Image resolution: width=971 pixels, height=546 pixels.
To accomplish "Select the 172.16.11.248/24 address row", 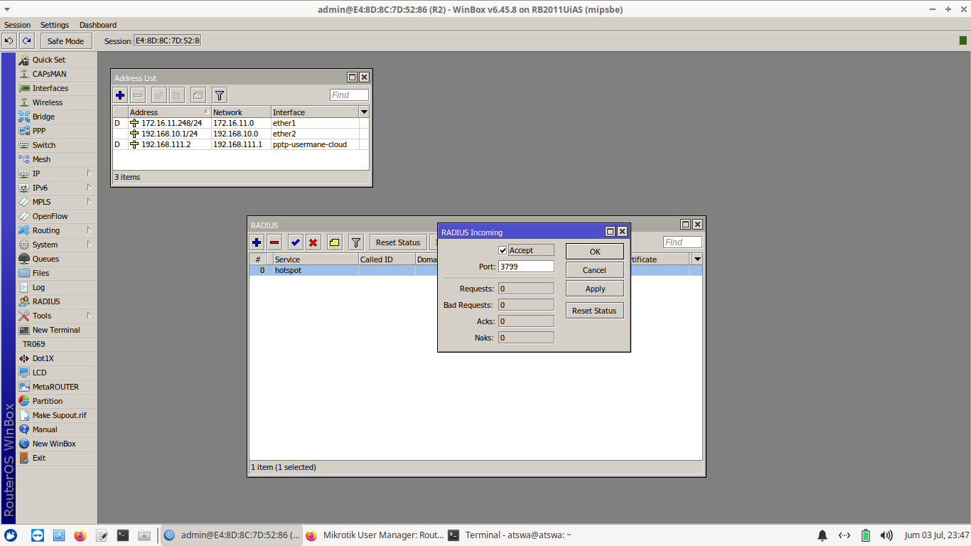I will click(241, 123).
